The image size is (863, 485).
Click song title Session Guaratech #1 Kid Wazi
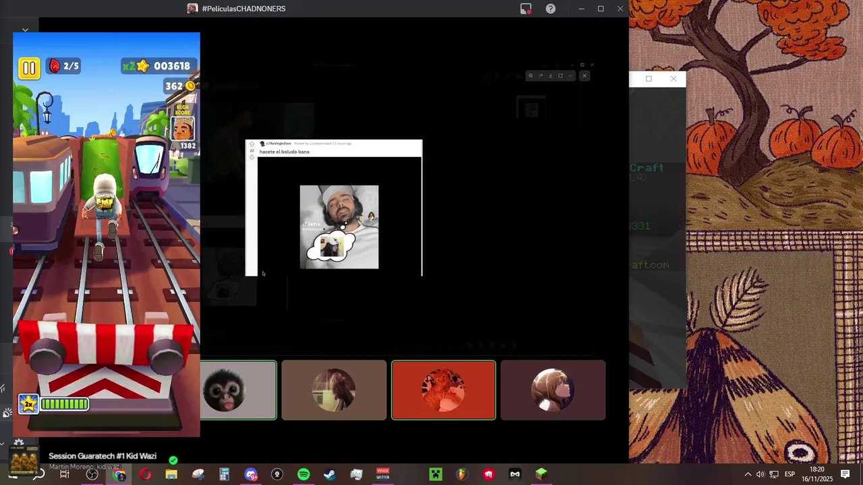coord(102,456)
